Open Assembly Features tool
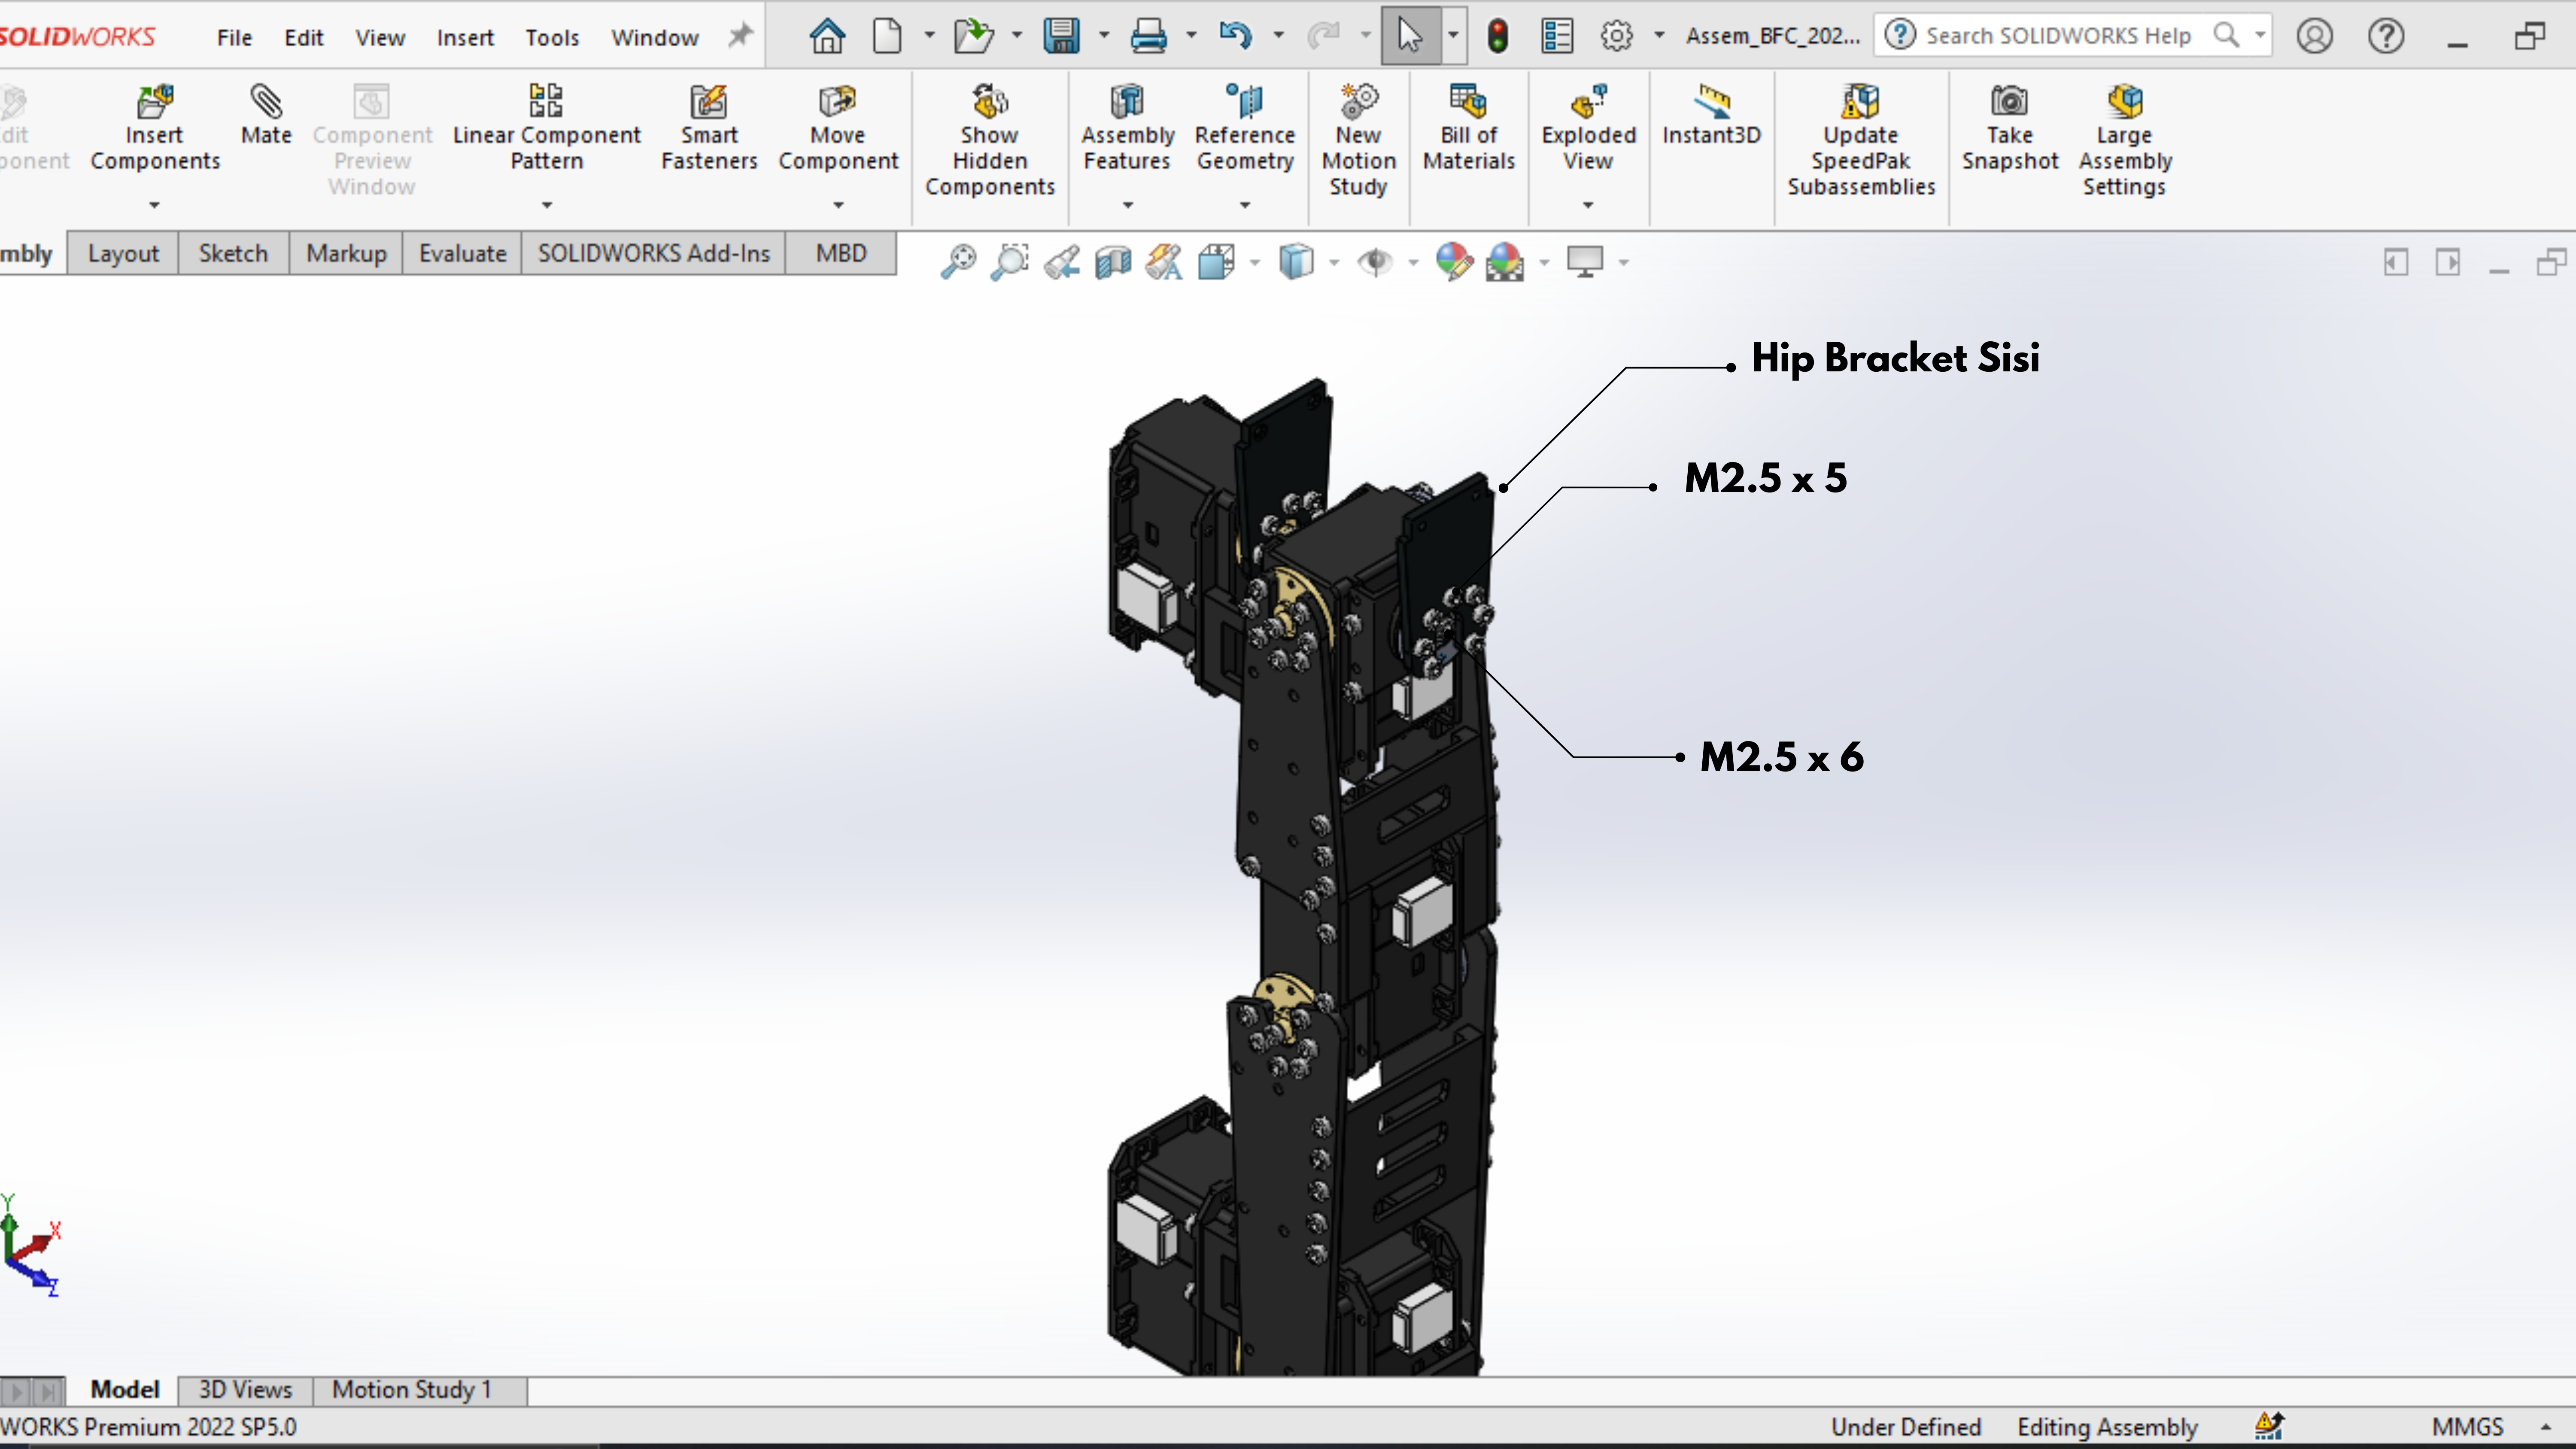This screenshot has height=1449, width=2576. click(1127, 128)
